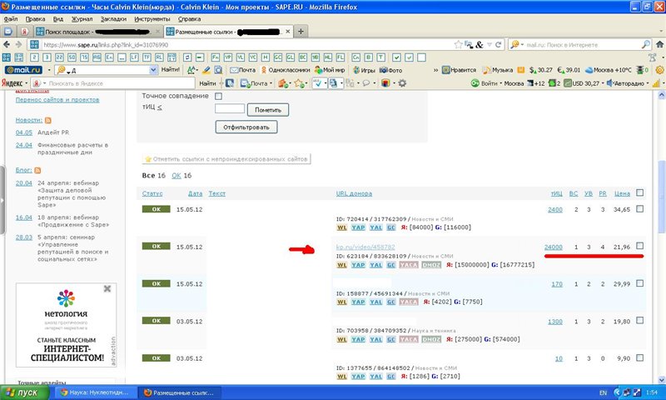Click the '22' icon in the Sape toolbar
The height and width of the screenshot is (400, 666).
click(x=59, y=57)
